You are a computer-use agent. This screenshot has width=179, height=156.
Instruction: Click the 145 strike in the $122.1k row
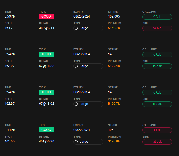111,54
